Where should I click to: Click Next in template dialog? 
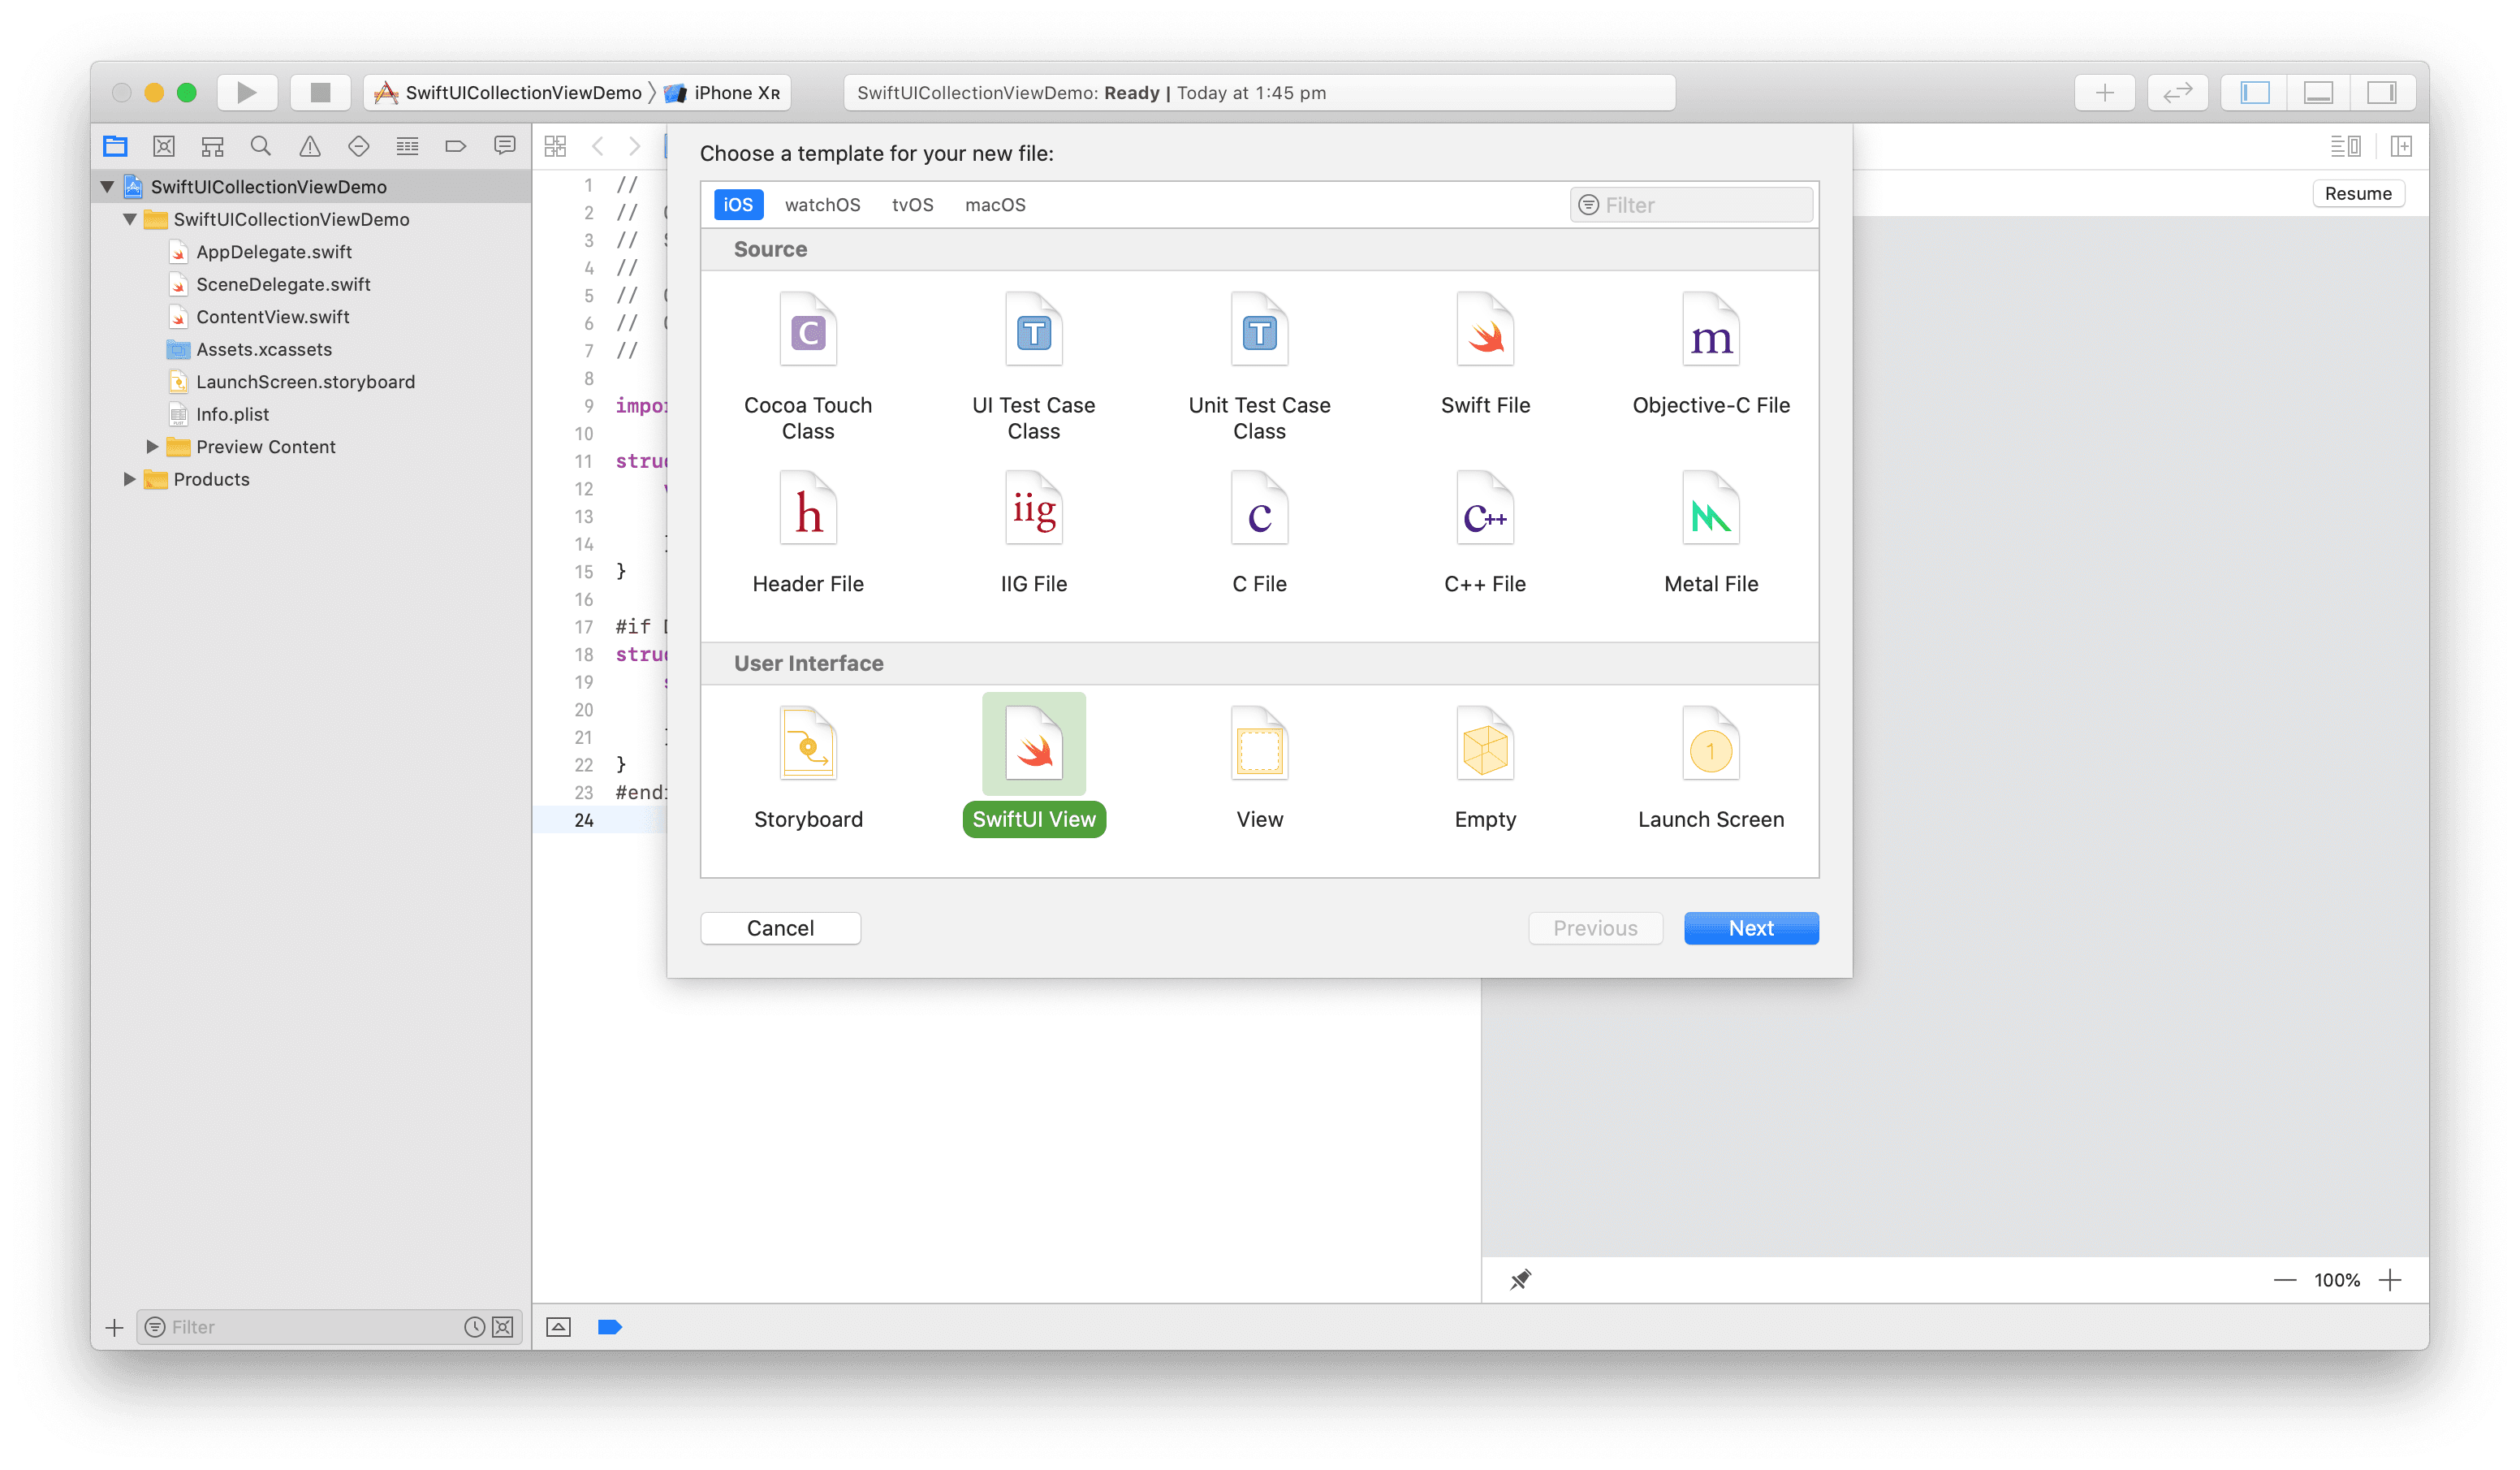[1751, 927]
